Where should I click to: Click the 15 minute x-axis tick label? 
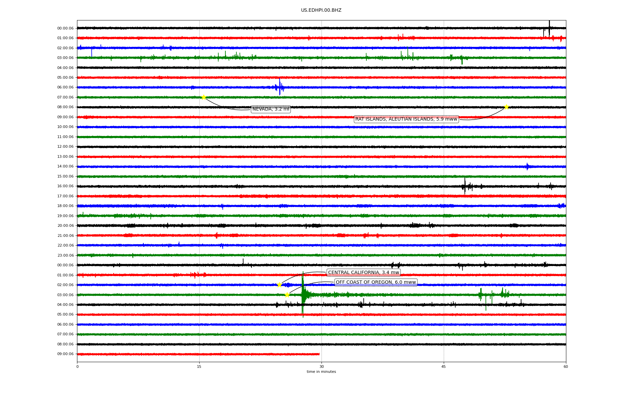pyautogui.click(x=199, y=366)
